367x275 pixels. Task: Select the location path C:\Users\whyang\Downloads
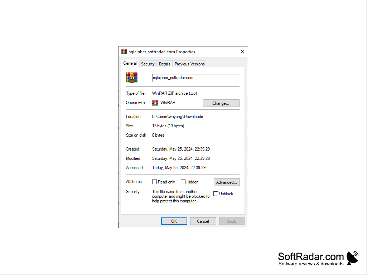click(178, 117)
